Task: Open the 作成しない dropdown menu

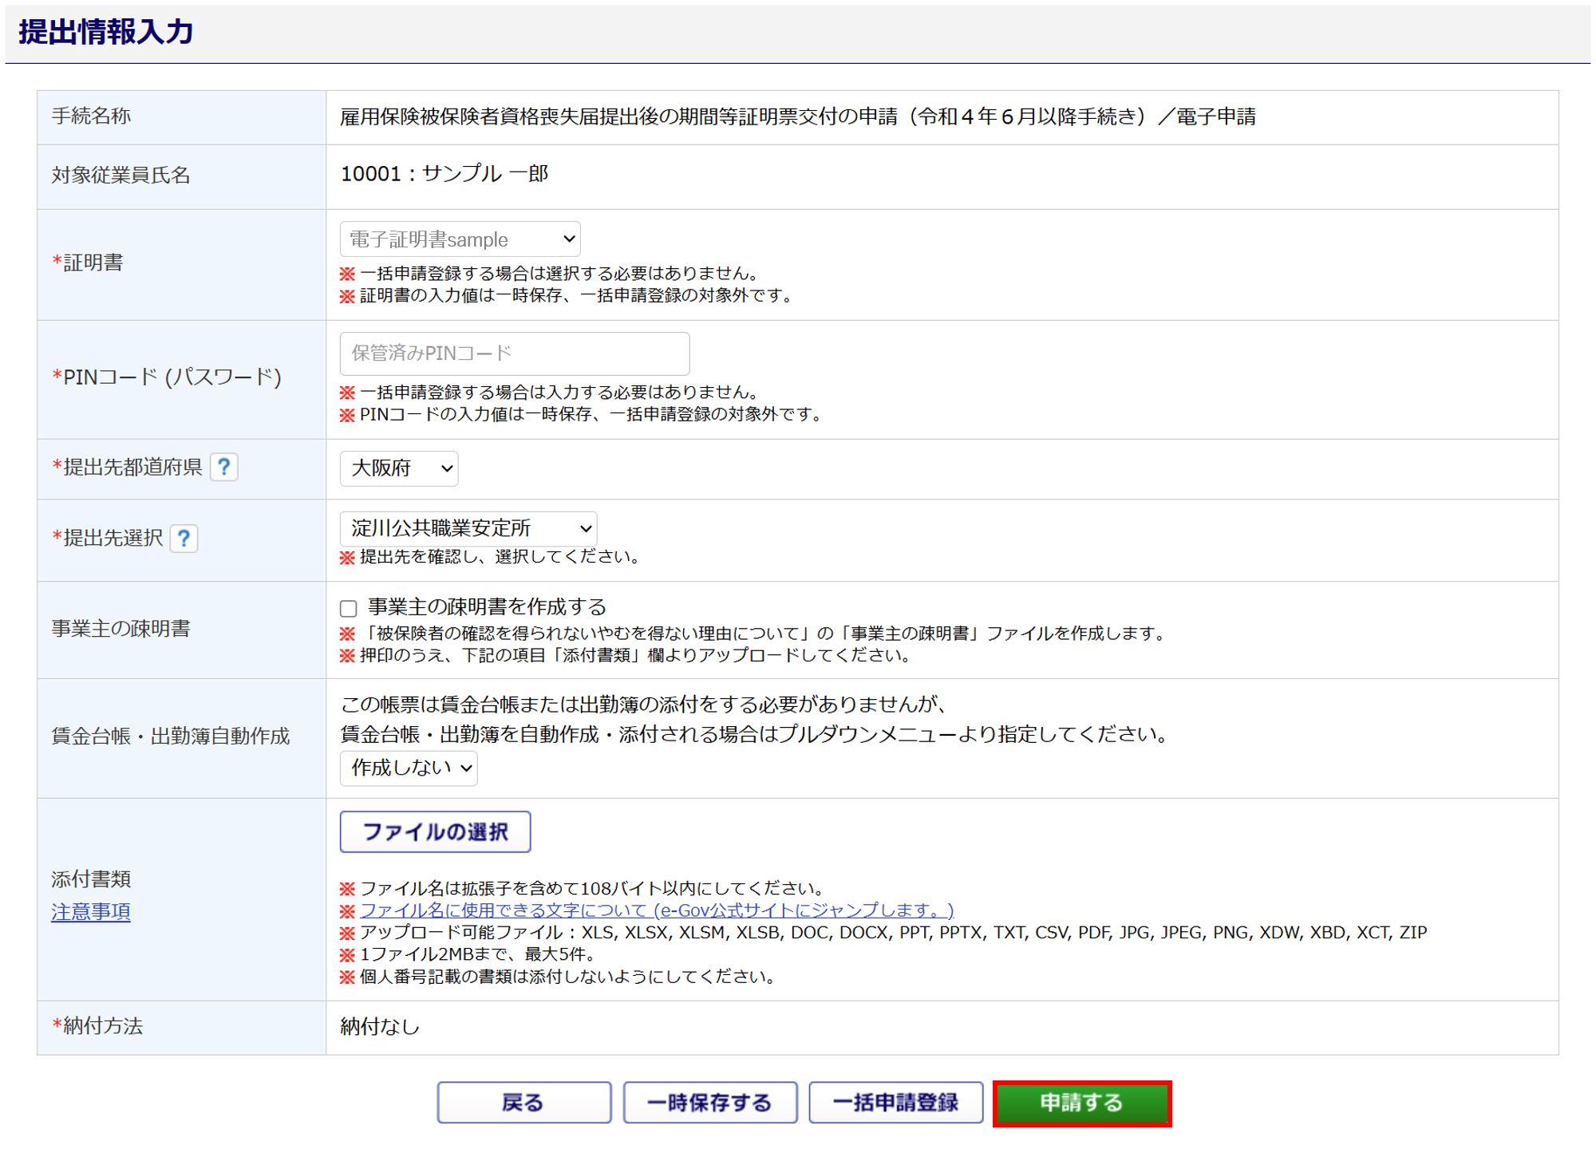Action: tap(409, 768)
